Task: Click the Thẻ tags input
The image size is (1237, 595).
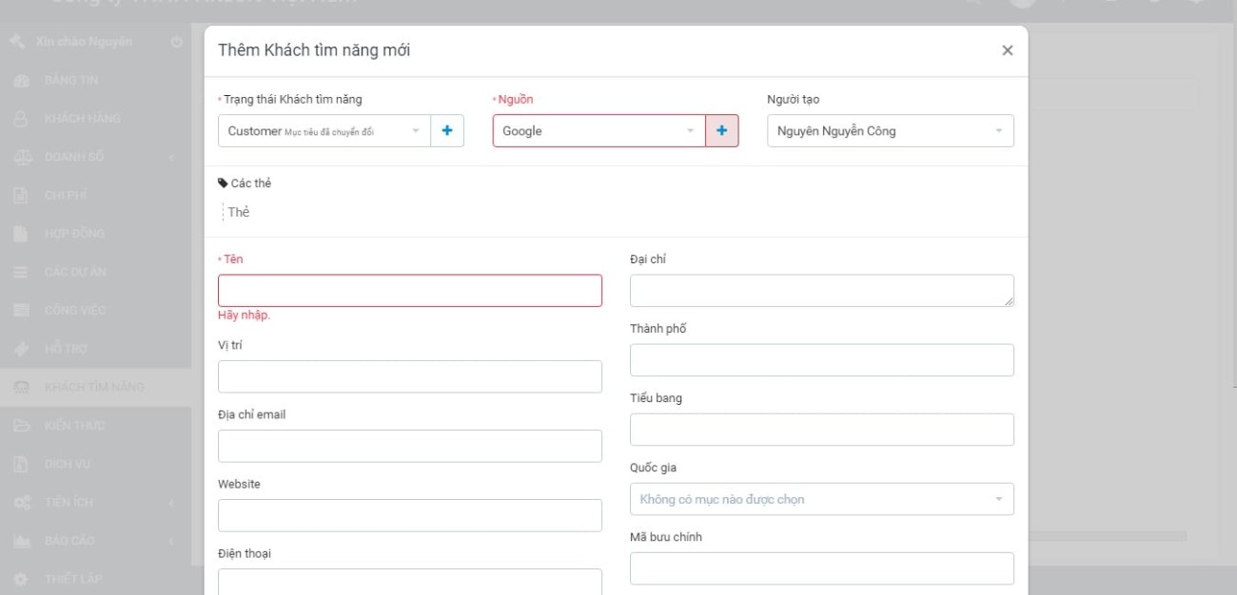Action: point(381,212)
